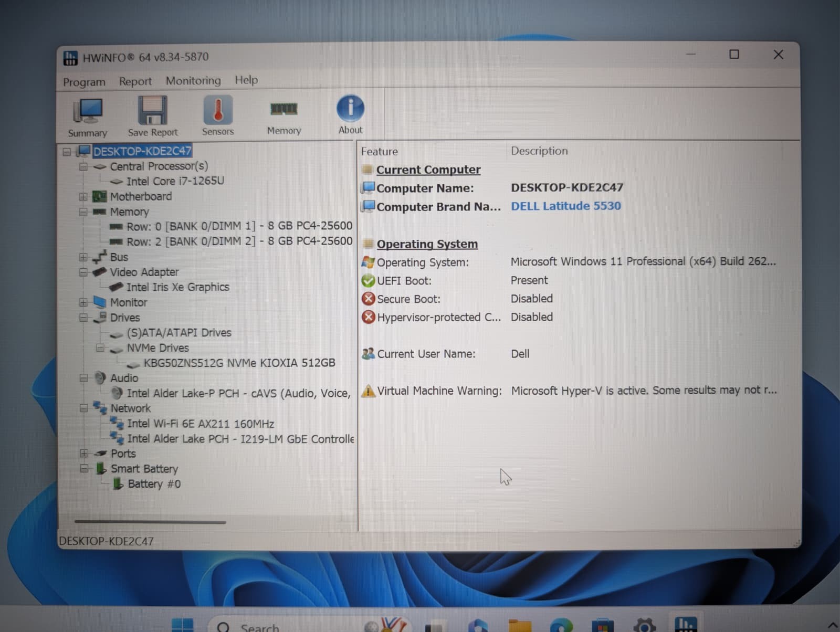Click the UEFI Boot green check icon
Image resolution: width=840 pixels, height=632 pixels.
pos(369,281)
